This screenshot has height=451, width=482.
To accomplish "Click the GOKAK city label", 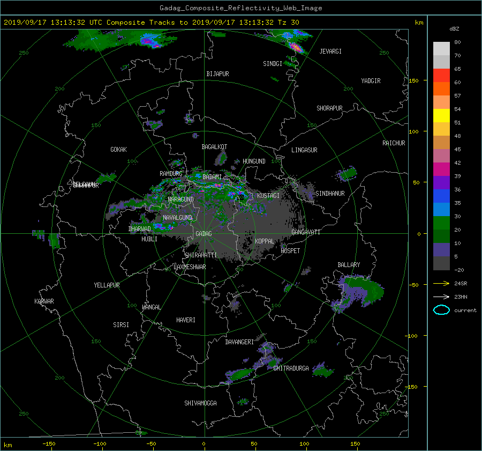I will pos(118,150).
